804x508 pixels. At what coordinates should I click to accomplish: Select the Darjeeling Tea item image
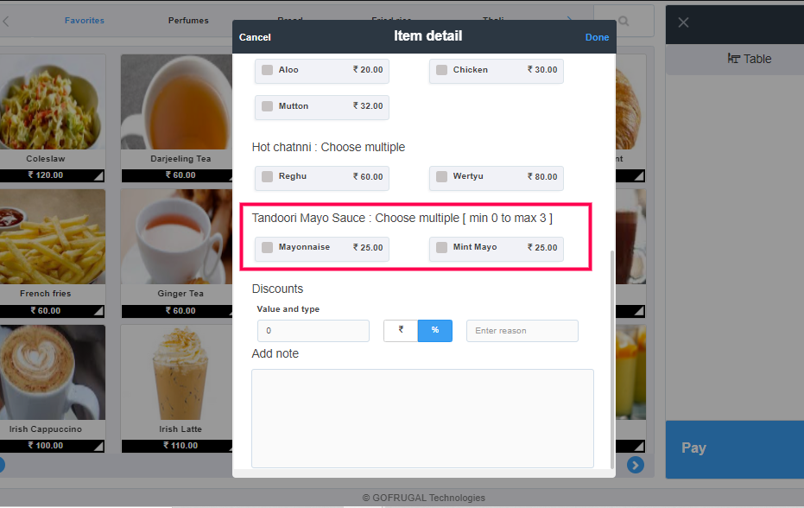tap(177, 102)
